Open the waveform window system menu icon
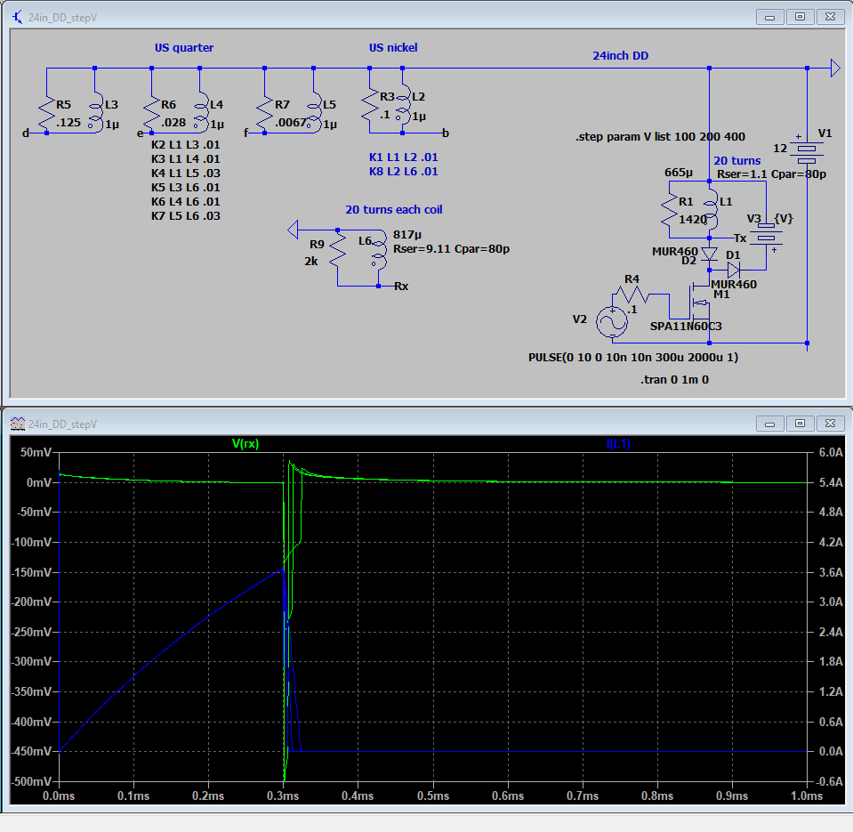The image size is (853, 832). (x=18, y=424)
